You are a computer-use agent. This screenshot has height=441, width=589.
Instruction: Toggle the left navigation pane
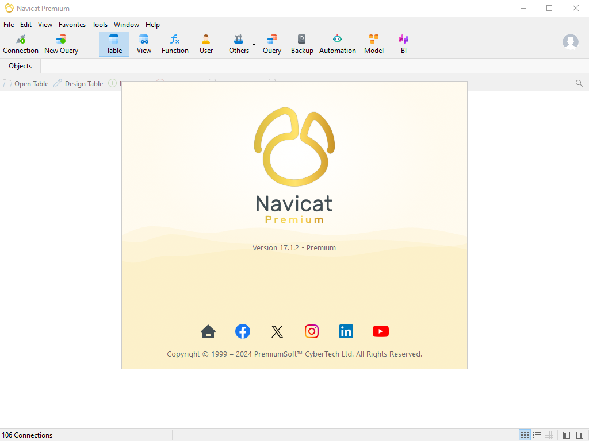pyautogui.click(x=567, y=435)
